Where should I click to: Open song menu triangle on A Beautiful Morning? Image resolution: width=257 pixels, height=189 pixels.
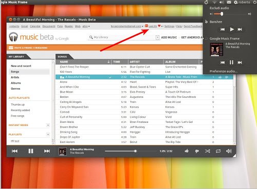point(110,77)
